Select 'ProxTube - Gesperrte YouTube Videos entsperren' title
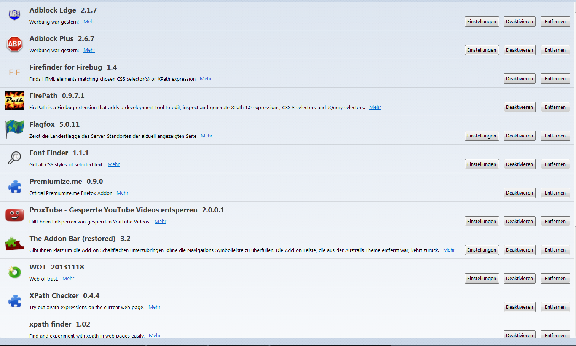This screenshot has width=576, height=346. (x=113, y=210)
